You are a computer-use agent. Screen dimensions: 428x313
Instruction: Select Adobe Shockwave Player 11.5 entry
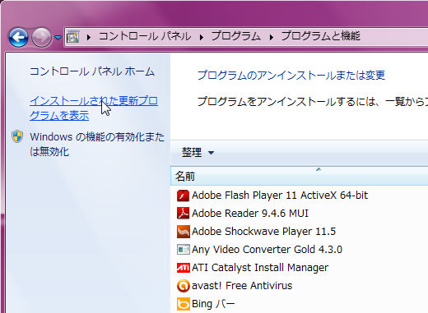263,232
